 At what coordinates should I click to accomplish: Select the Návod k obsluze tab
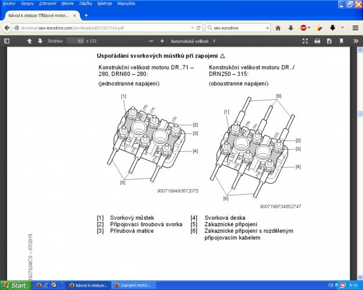(38, 16)
